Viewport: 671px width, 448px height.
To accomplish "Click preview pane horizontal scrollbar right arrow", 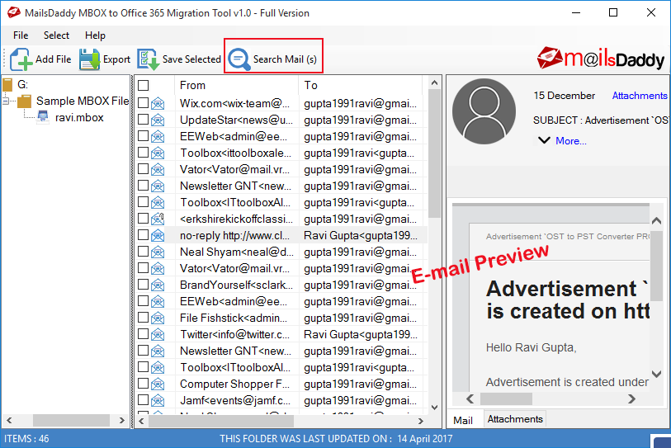I will tap(631, 398).
